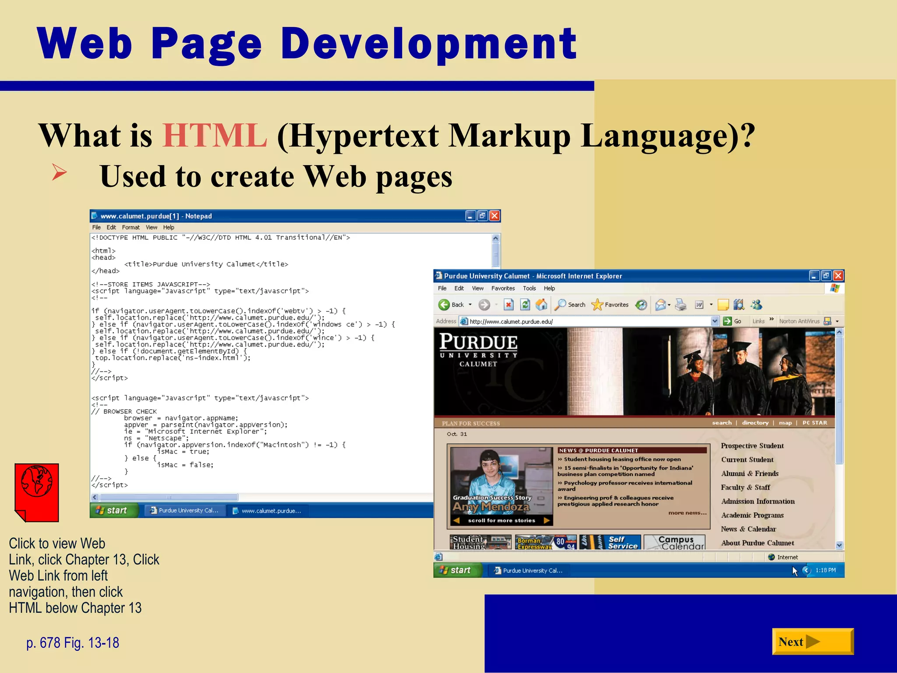This screenshot has width=897, height=673.
Task: Click the Back arrow in Internet Explorer
Action: click(x=444, y=305)
